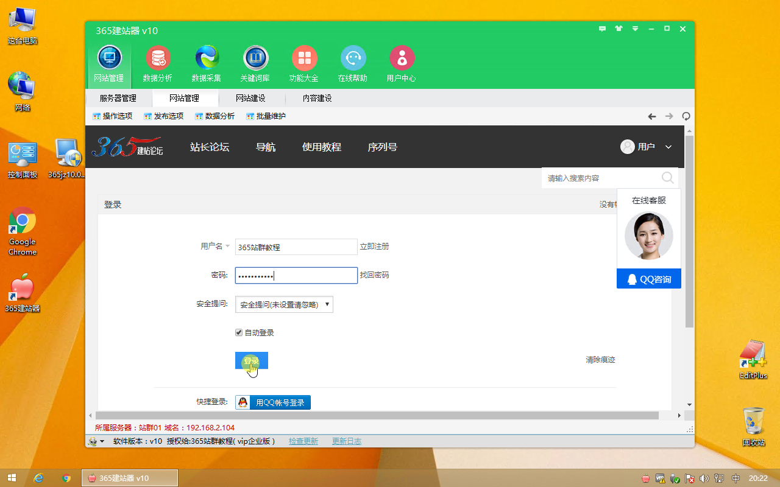780x487 pixels.
Task: Select the 网站管理 sub-tab
Action: pos(185,98)
